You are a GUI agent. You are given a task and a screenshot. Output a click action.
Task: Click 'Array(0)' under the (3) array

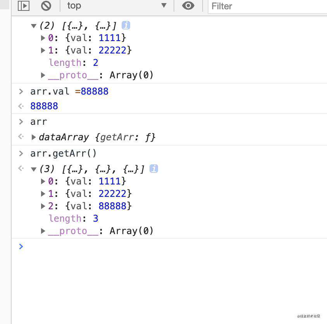point(131,231)
